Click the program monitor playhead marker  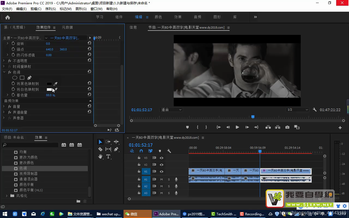tap(253, 117)
